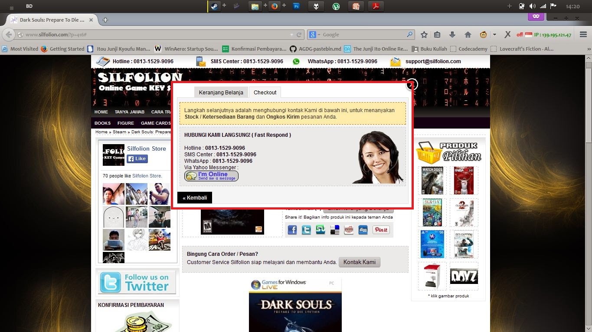Click the Kontak Kami button
This screenshot has width=592, height=332.
coord(360,262)
